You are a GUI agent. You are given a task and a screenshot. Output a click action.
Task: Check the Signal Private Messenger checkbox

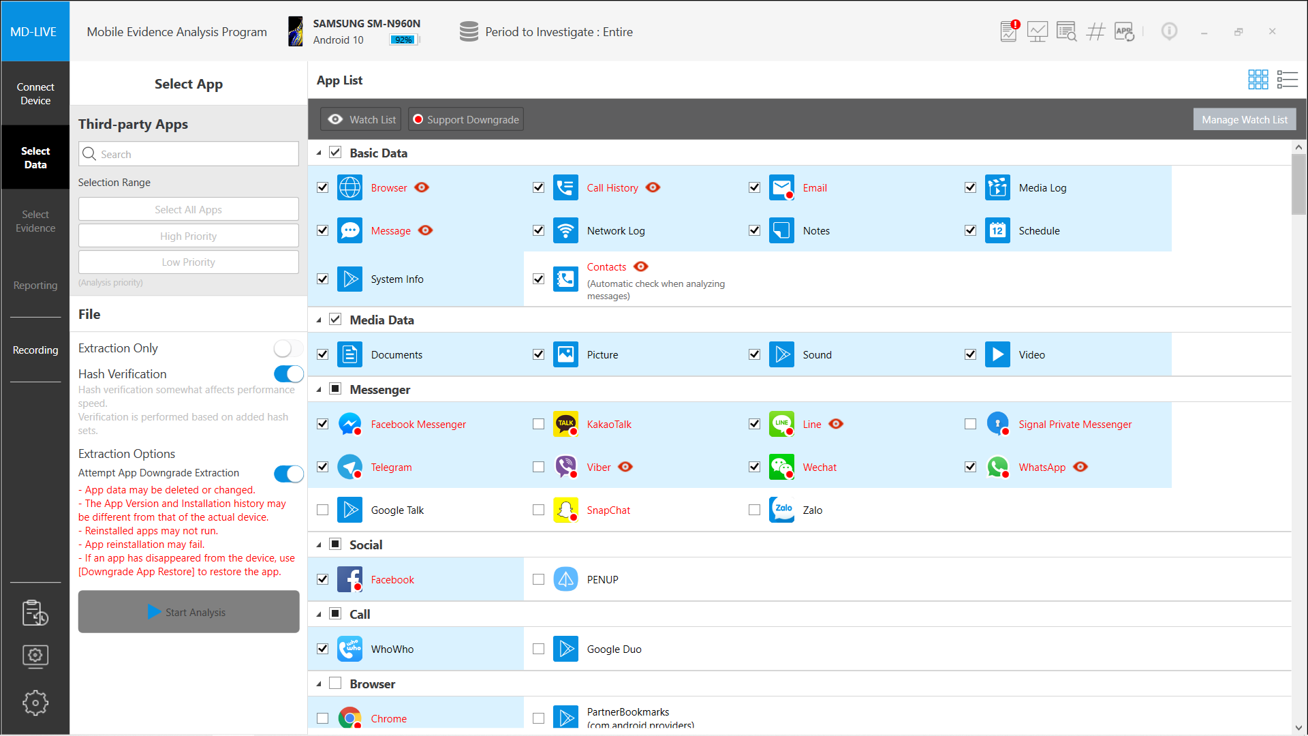pos(970,424)
